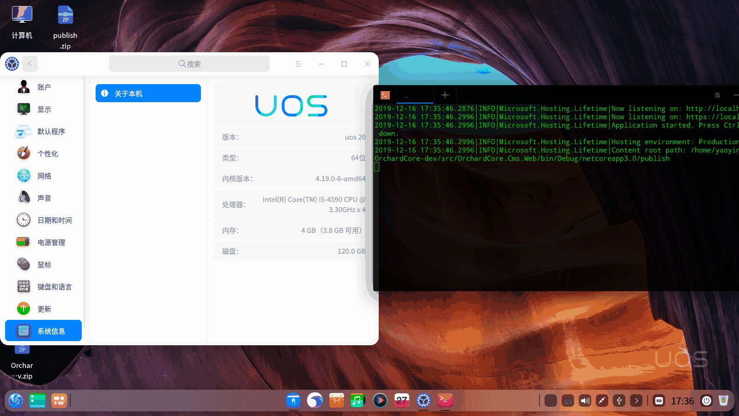Launch the video player from dock

pos(380,400)
